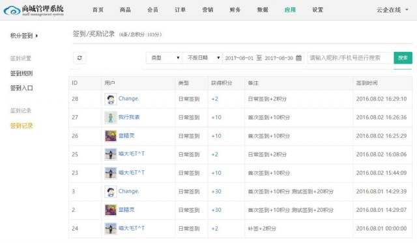
Task: Focus the nickname/phone search field
Action: point(351,58)
